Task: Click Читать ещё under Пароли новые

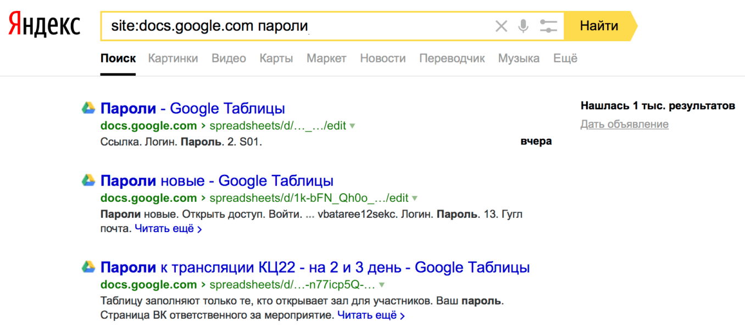Action: click(164, 228)
